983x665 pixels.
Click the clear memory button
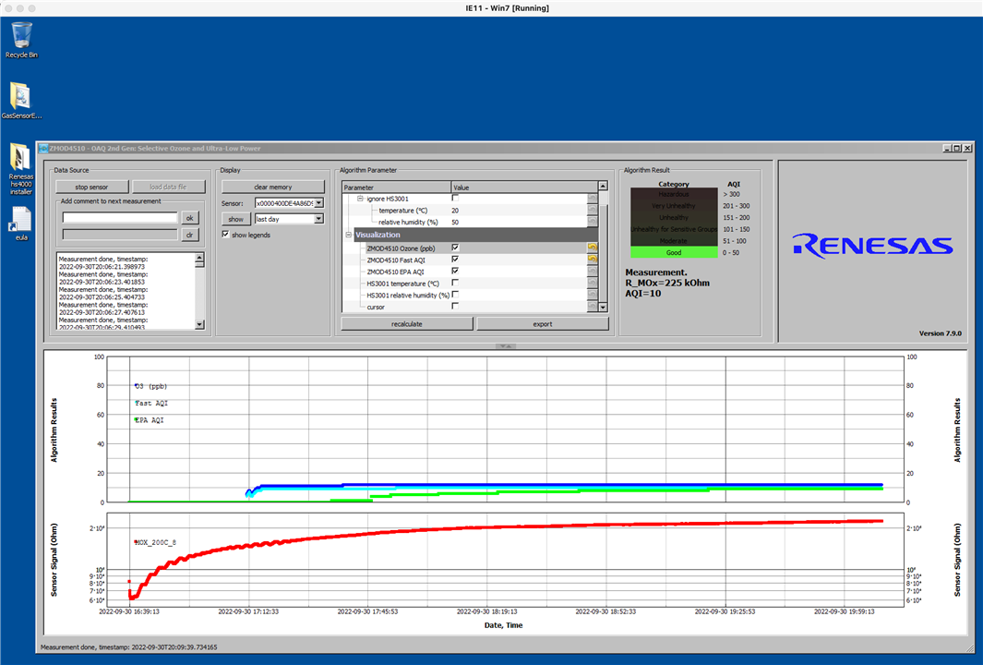(x=272, y=187)
